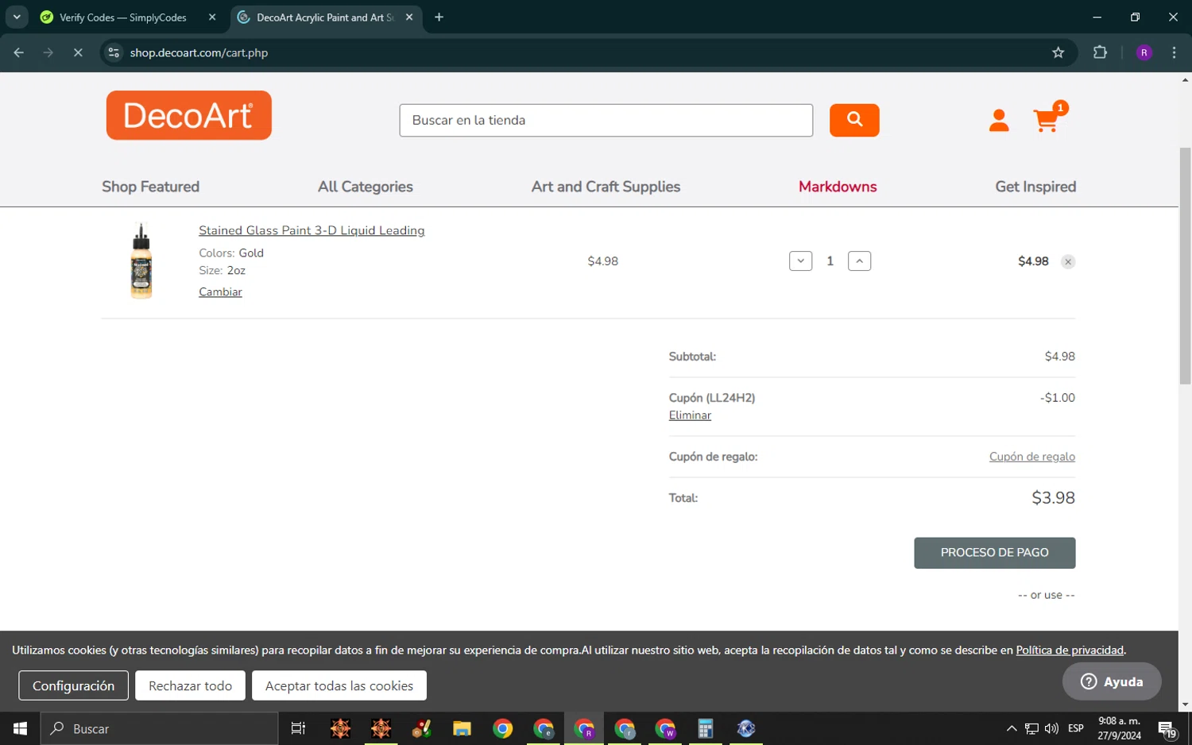Click Rechazar todo cookies button

tap(191, 685)
